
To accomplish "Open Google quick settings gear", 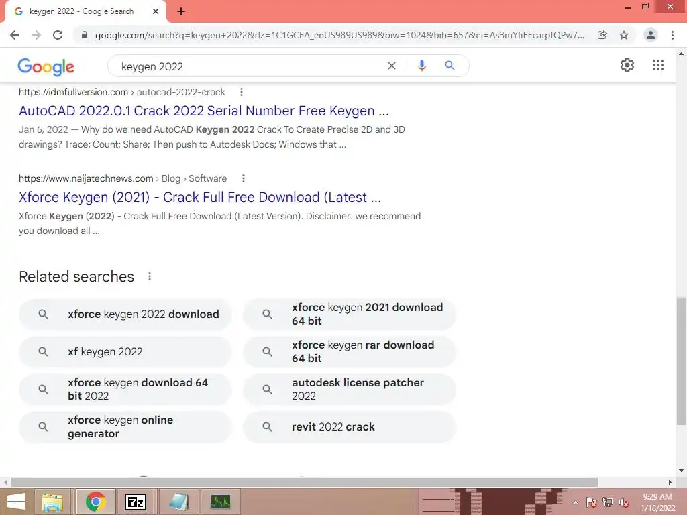I will click(627, 65).
